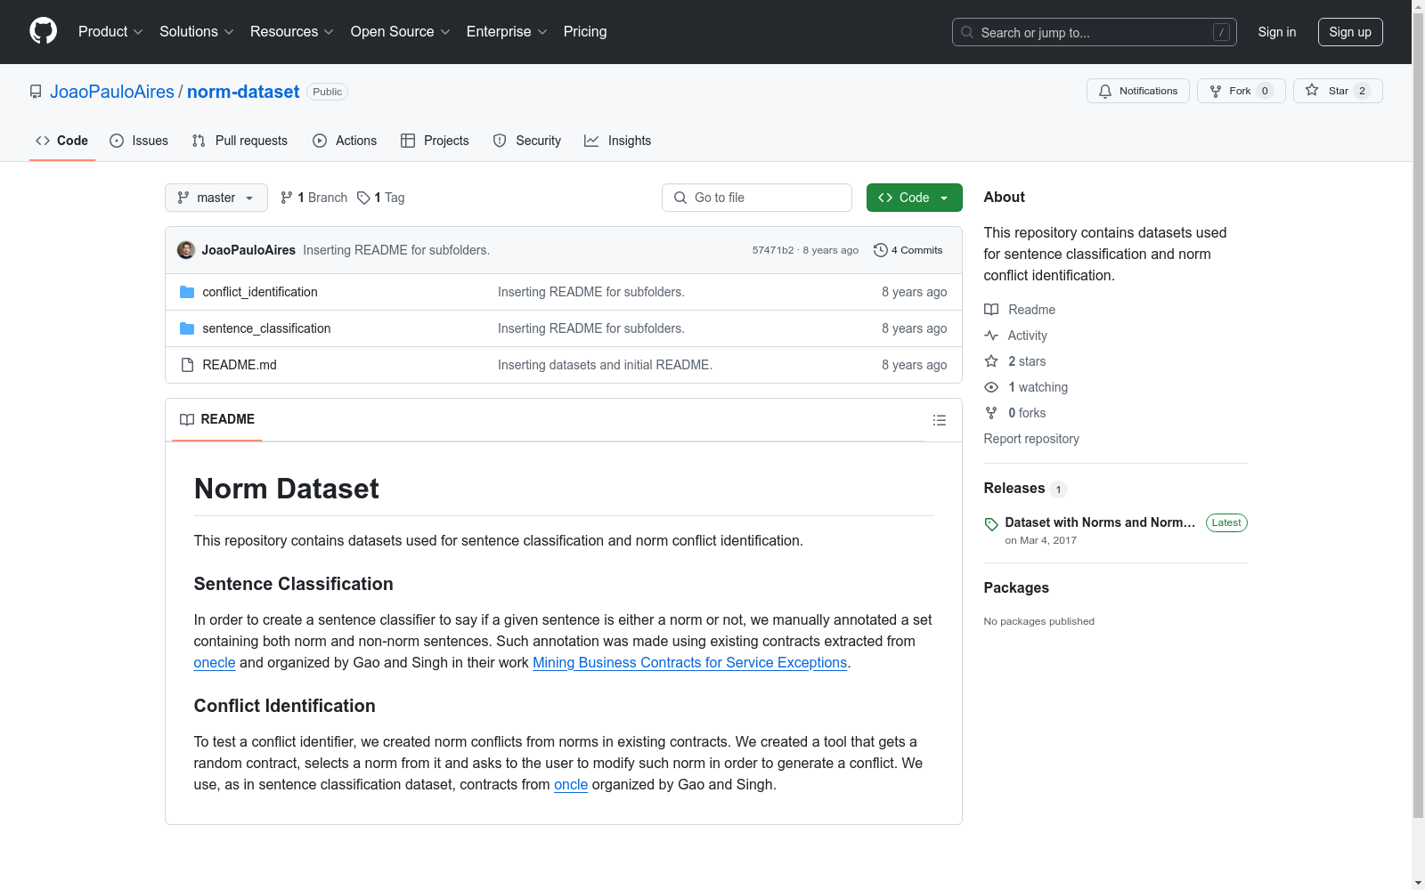Click the Sign up button

tap(1350, 32)
